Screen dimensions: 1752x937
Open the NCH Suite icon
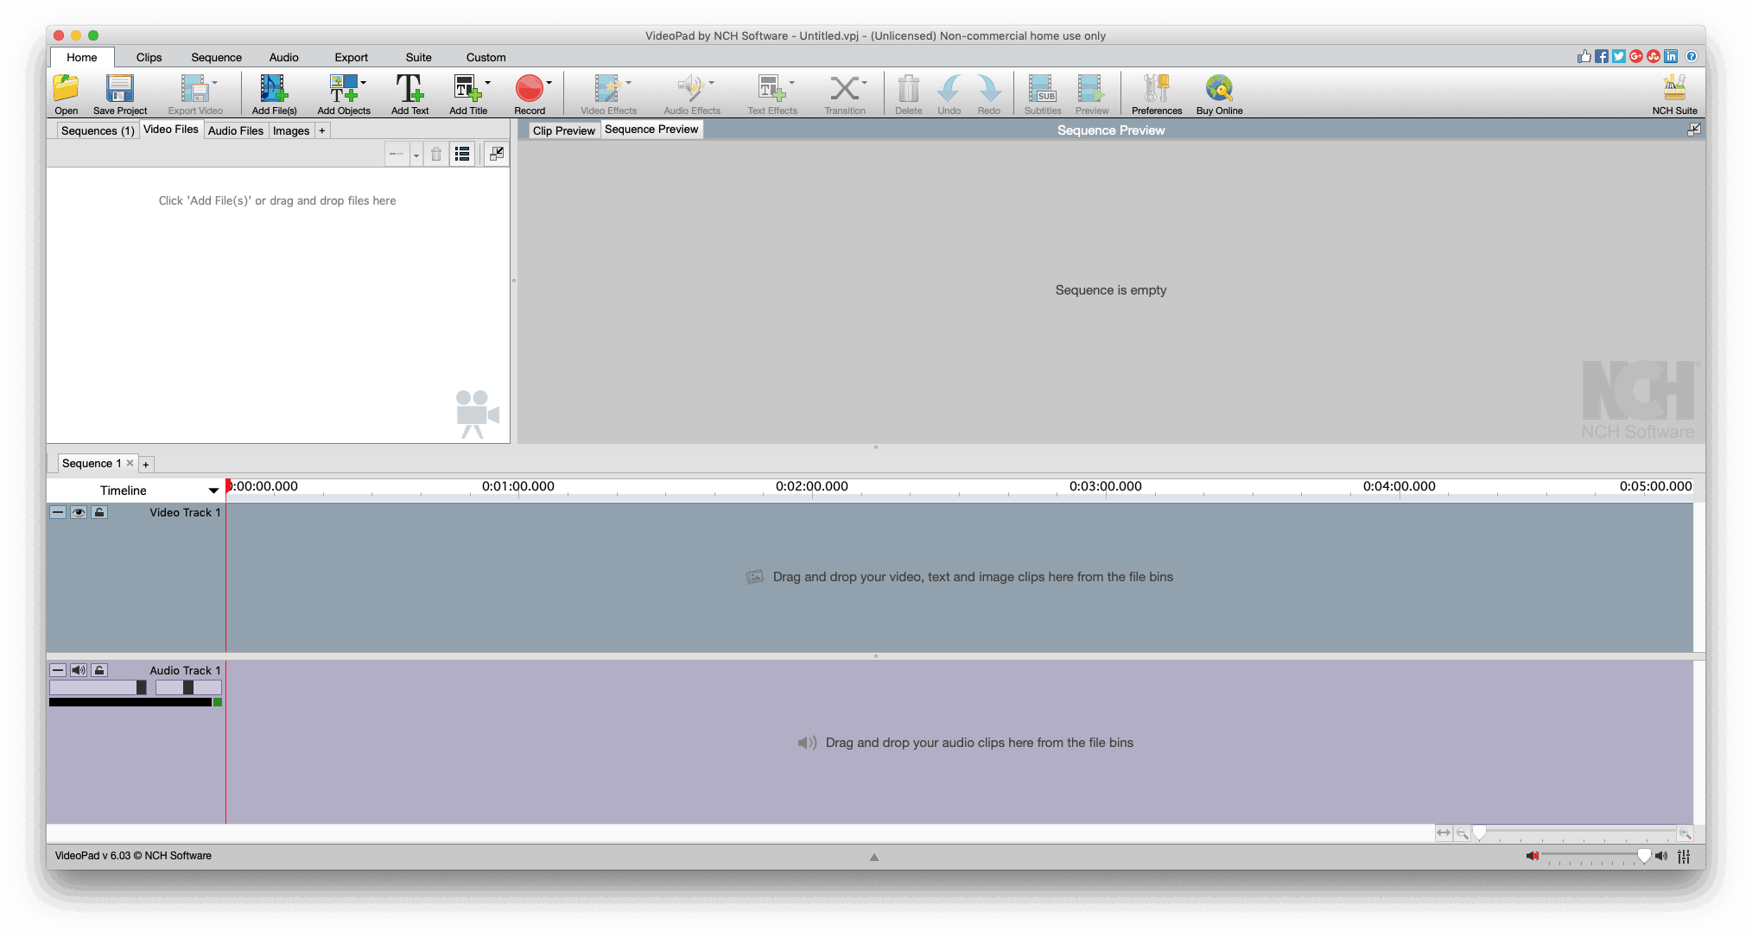pos(1674,93)
